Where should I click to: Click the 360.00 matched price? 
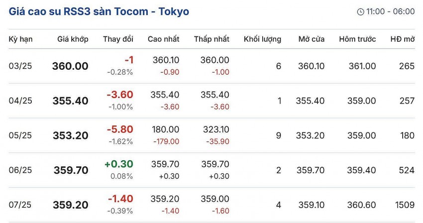tap(70, 66)
